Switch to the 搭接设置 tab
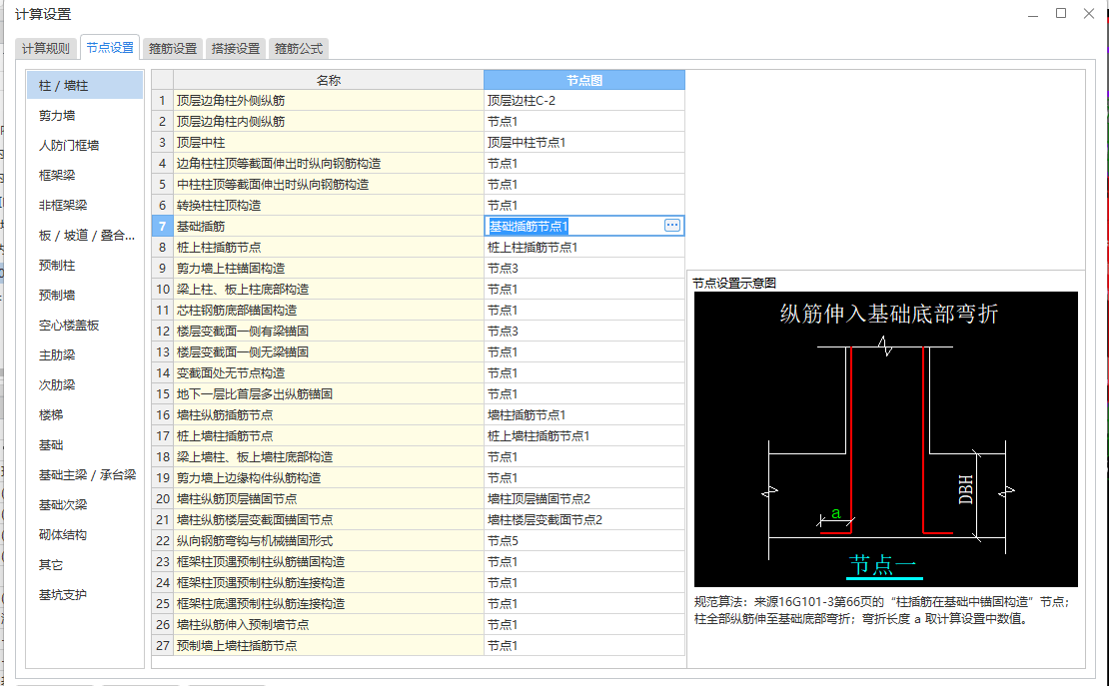 [236, 48]
